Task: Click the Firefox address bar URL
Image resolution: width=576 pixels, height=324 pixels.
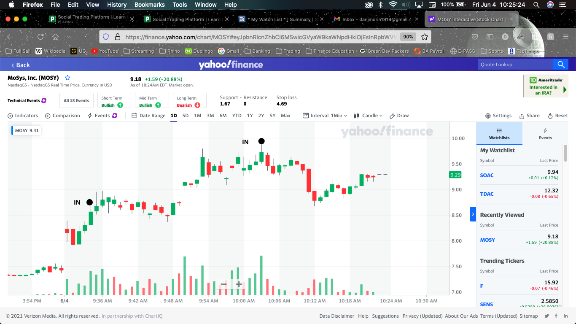Action: (x=261, y=37)
